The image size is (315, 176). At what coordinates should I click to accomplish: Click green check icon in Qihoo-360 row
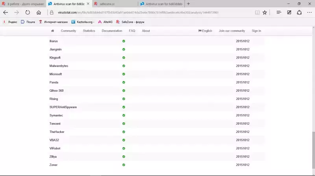(x=124, y=91)
